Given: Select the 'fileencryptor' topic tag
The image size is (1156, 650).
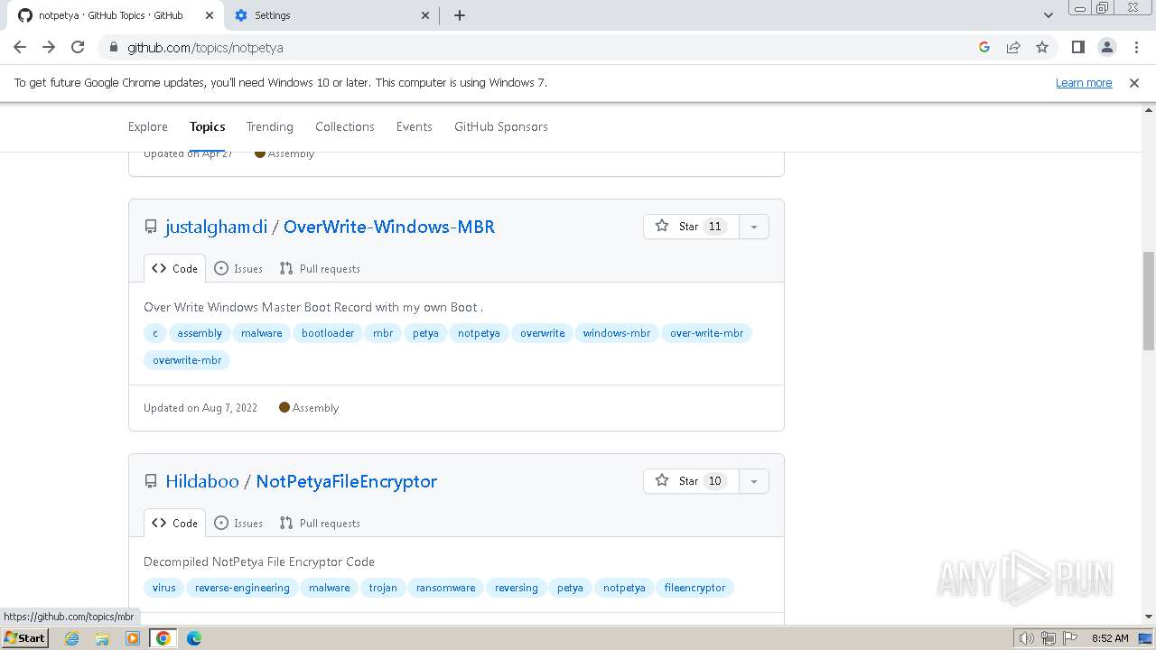Looking at the screenshot, I should click(695, 588).
